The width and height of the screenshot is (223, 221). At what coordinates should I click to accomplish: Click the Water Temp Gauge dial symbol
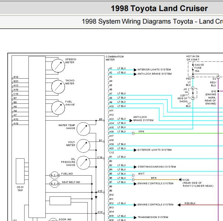pyautogui.click(x=83, y=129)
